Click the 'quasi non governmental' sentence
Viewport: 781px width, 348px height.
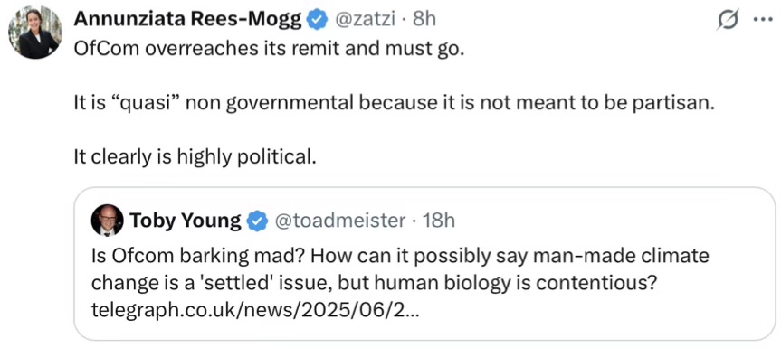394,105
